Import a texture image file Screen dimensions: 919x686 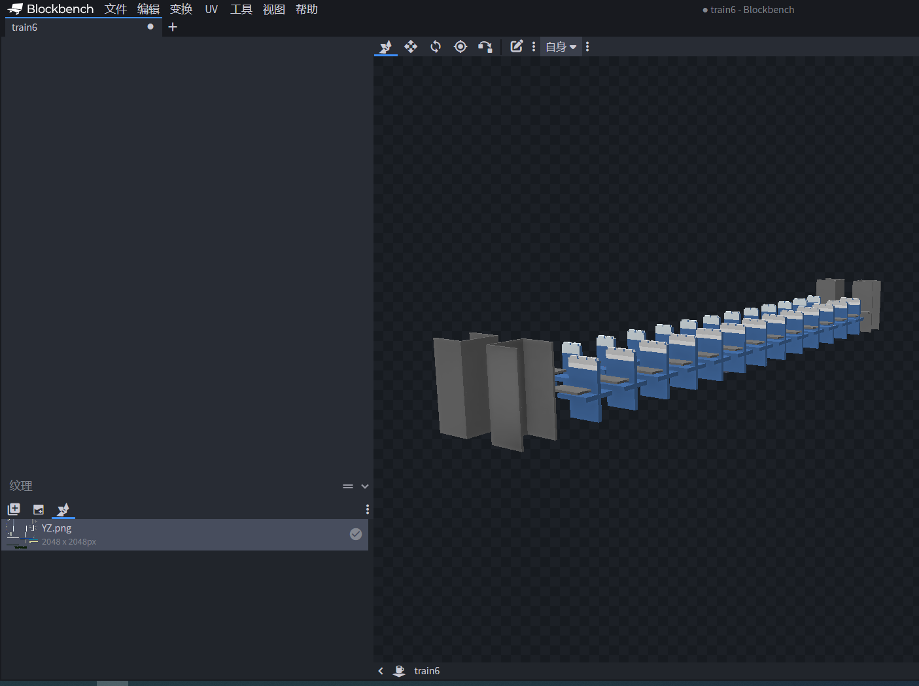39,509
